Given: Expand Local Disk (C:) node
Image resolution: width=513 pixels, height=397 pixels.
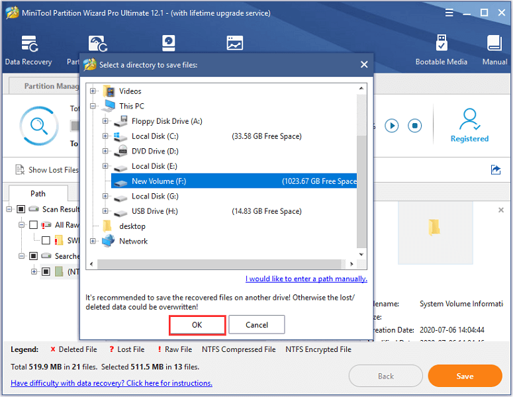Looking at the screenshot, I should [105, 136].
